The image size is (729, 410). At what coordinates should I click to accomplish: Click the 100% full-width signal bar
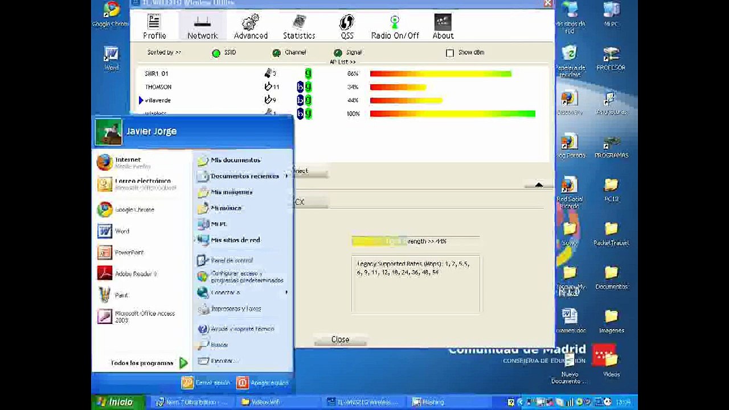(452, 114)
